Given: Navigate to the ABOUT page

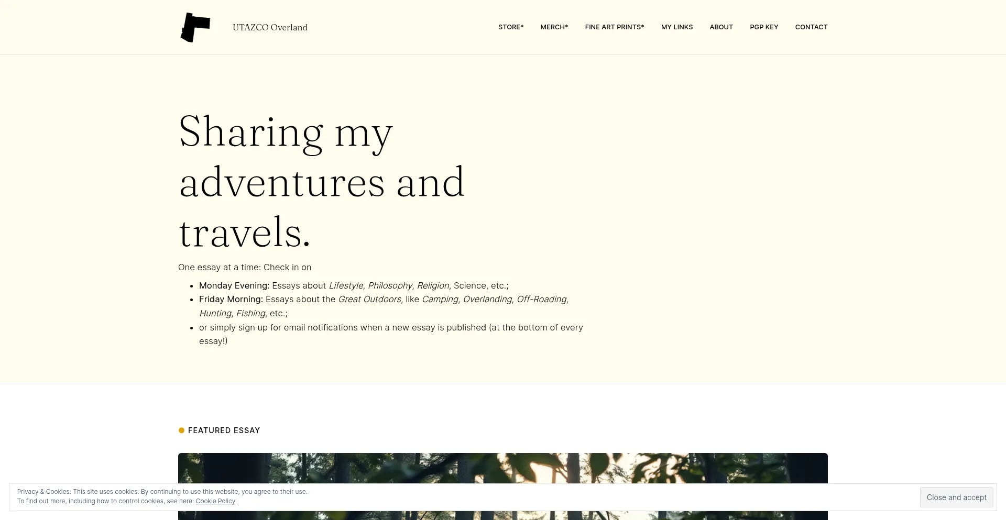Looking at the screenshot, I should (721, 27).
